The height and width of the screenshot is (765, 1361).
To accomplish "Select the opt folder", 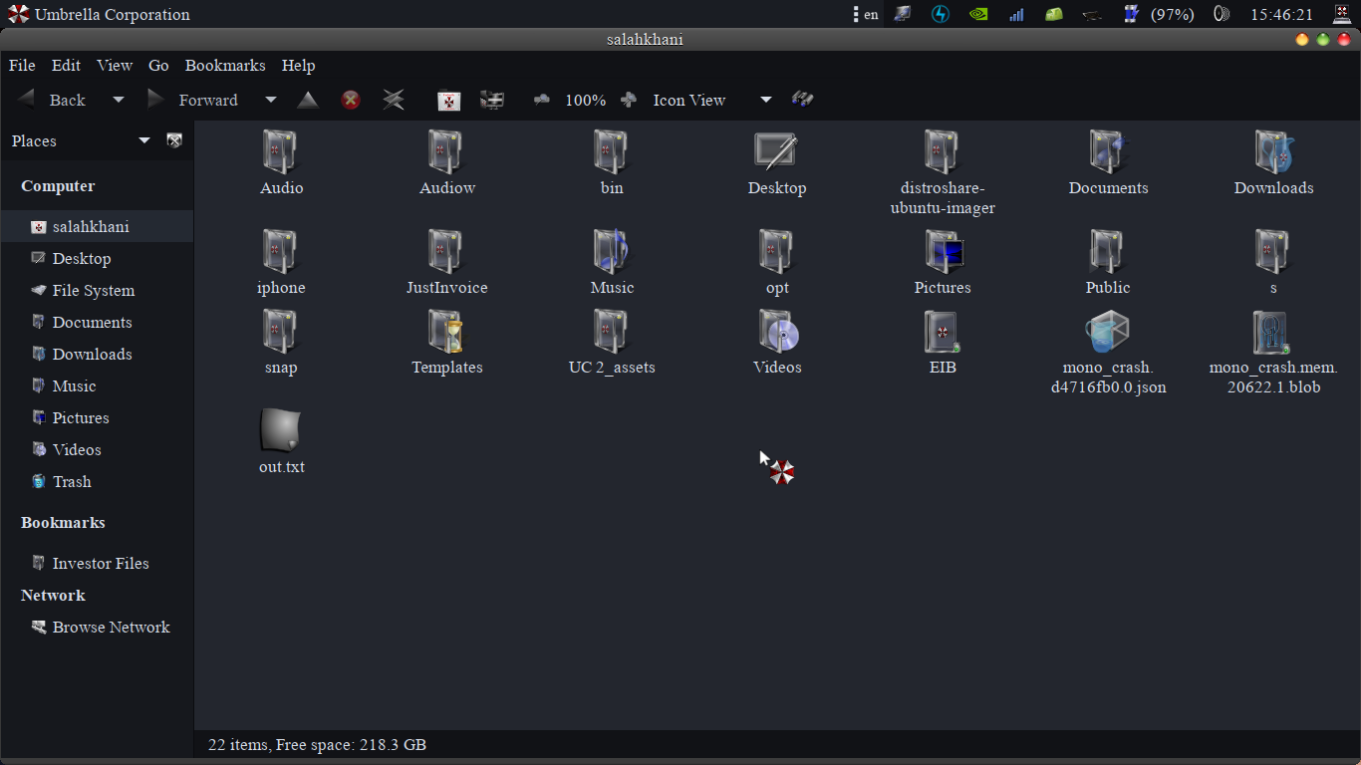I will pyautogui.click(x=777, y=263).
